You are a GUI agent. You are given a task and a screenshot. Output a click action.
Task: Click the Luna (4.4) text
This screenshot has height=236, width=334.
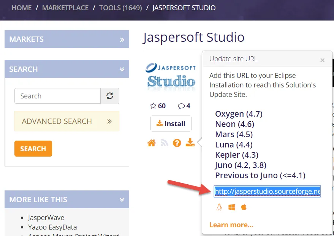coord(234,144)
